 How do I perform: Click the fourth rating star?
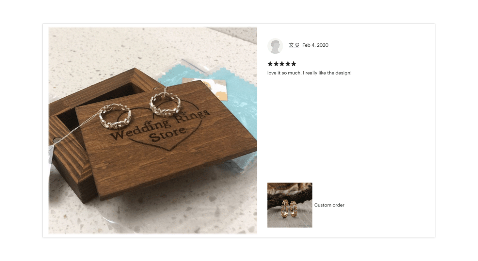(x=288, y=64)
